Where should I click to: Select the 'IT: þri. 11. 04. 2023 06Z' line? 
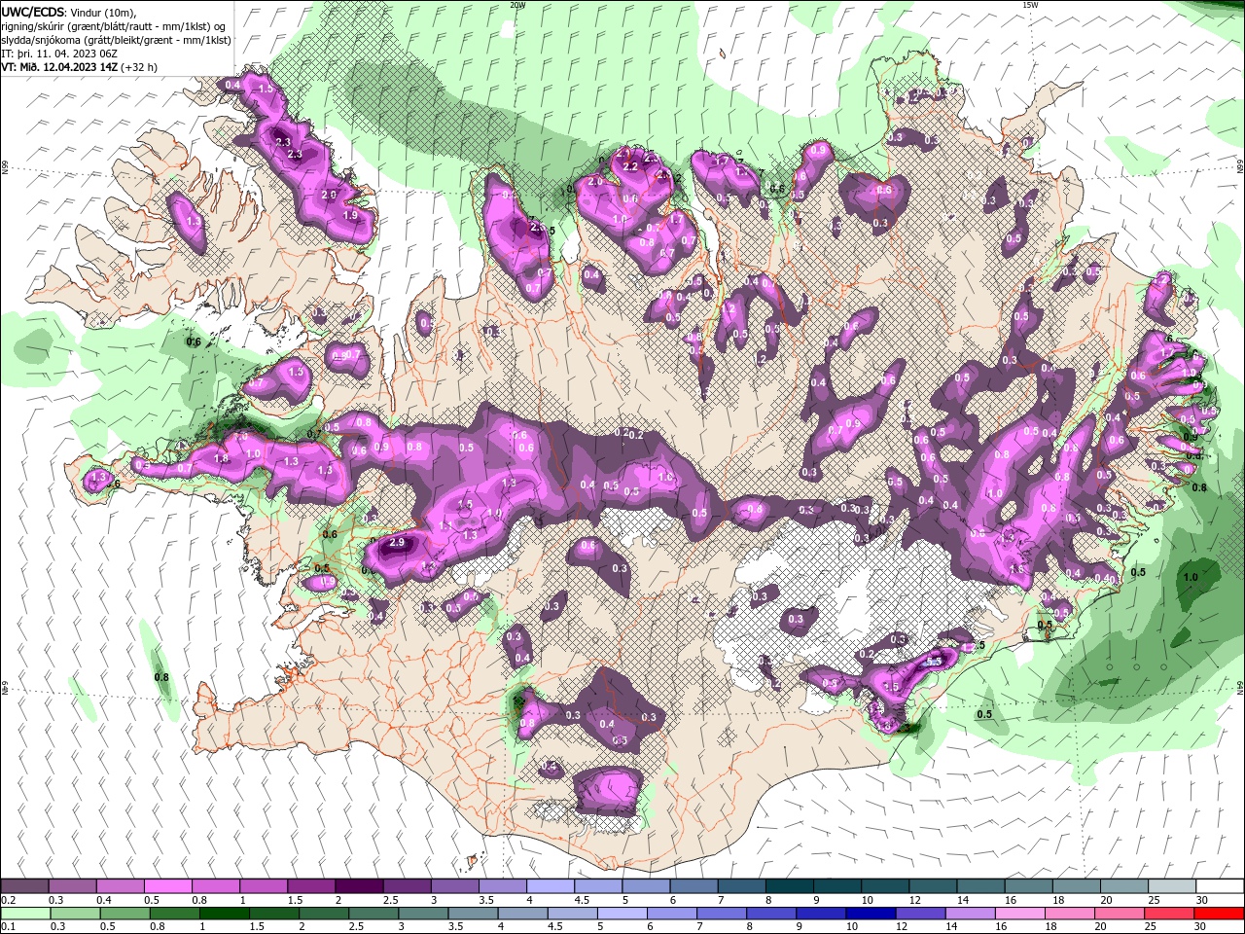tap(60, 54)
